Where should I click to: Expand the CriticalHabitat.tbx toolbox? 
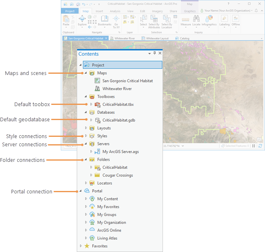click(x=91, y=104)
